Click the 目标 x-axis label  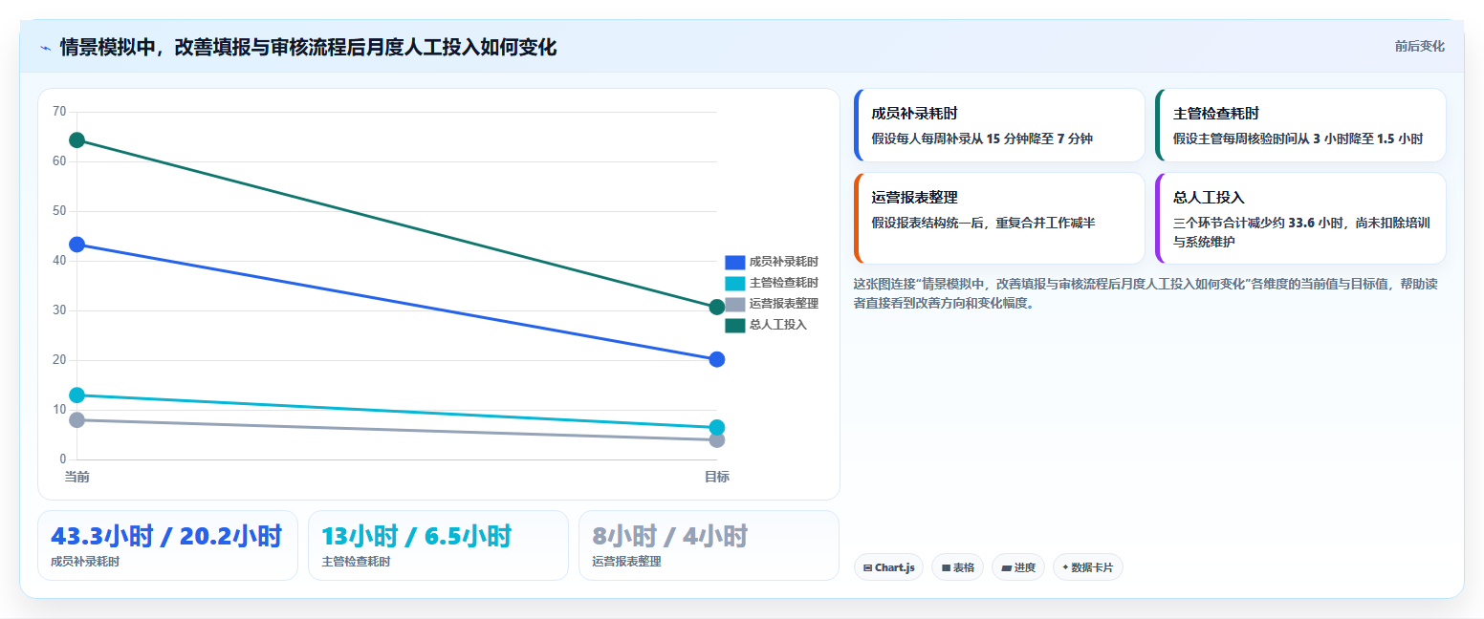point(717,477)
